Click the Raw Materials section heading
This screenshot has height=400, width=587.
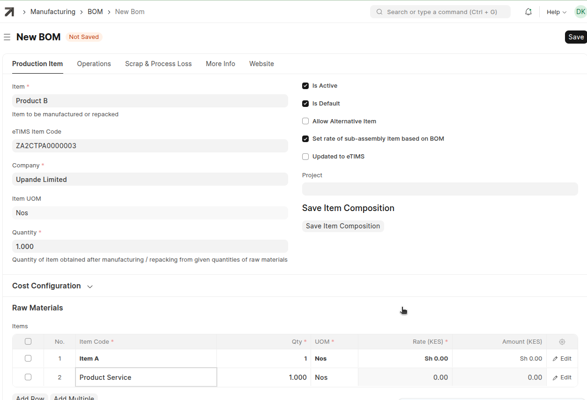(37, 308)
